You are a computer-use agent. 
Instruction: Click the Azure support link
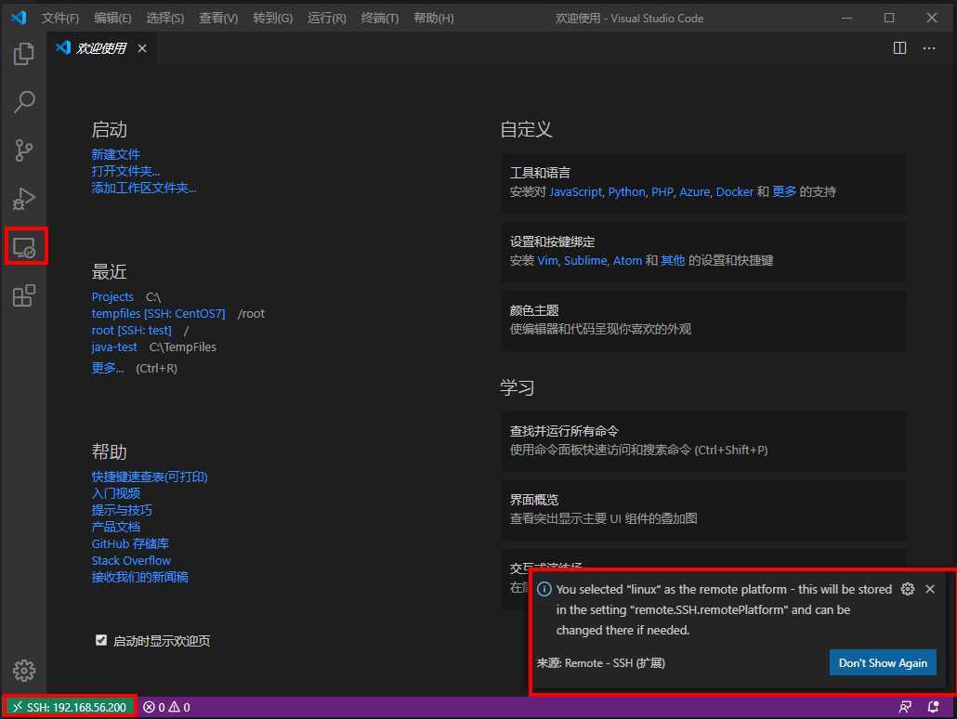695,191
